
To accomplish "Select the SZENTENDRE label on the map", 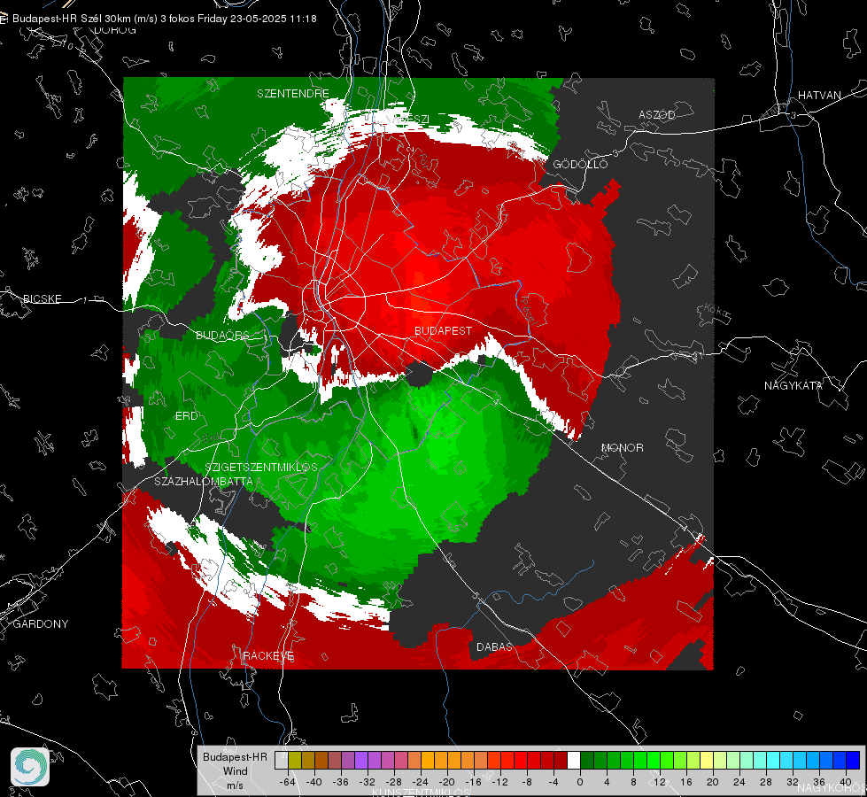I will (x=293, y=94).
